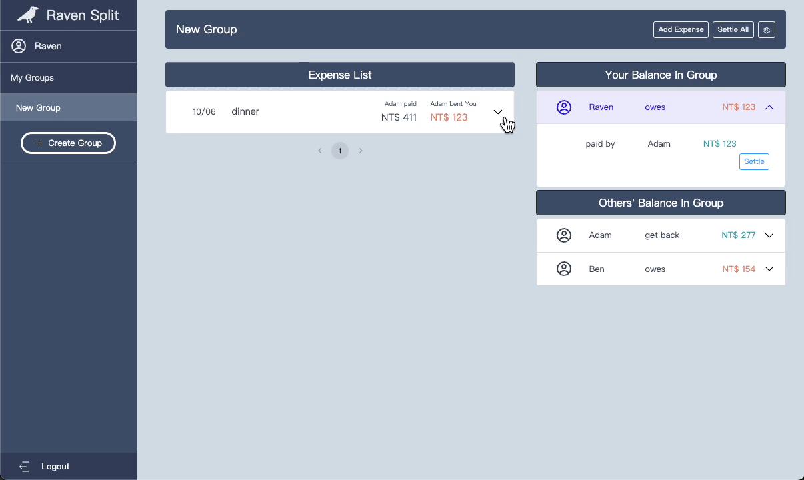Screen dimensions: 804x480
Task: Click the dinner expense name
Action: click(245, 111)
